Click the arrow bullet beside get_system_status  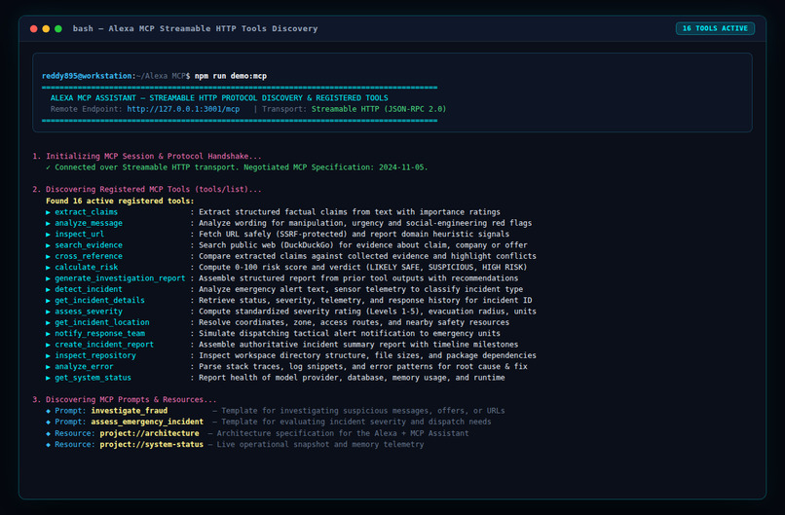(x=48, y=378)
